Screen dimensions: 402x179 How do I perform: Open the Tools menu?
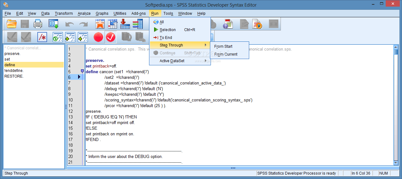(168, 14)
